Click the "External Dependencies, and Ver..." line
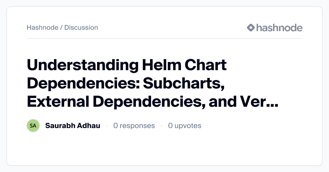Viewport: 329px width, 172px height. (x=152, y=101)
